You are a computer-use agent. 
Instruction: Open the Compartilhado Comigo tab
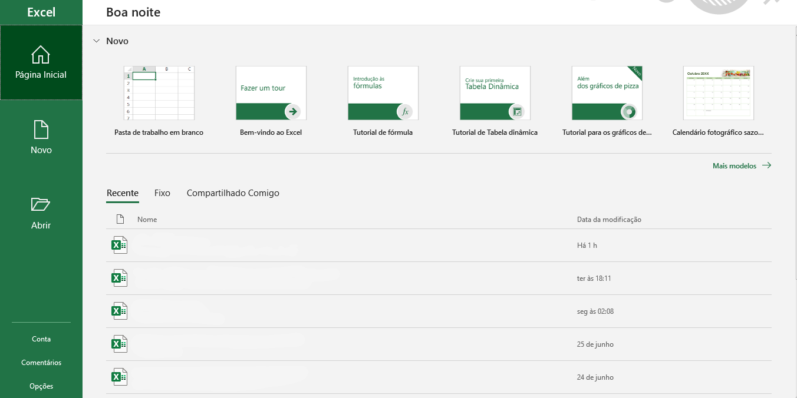pyautogui.click(x=233, y=193)
